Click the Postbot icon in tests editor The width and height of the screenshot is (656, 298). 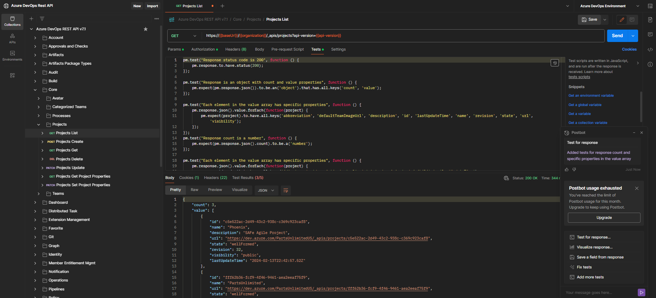[555, 63]
